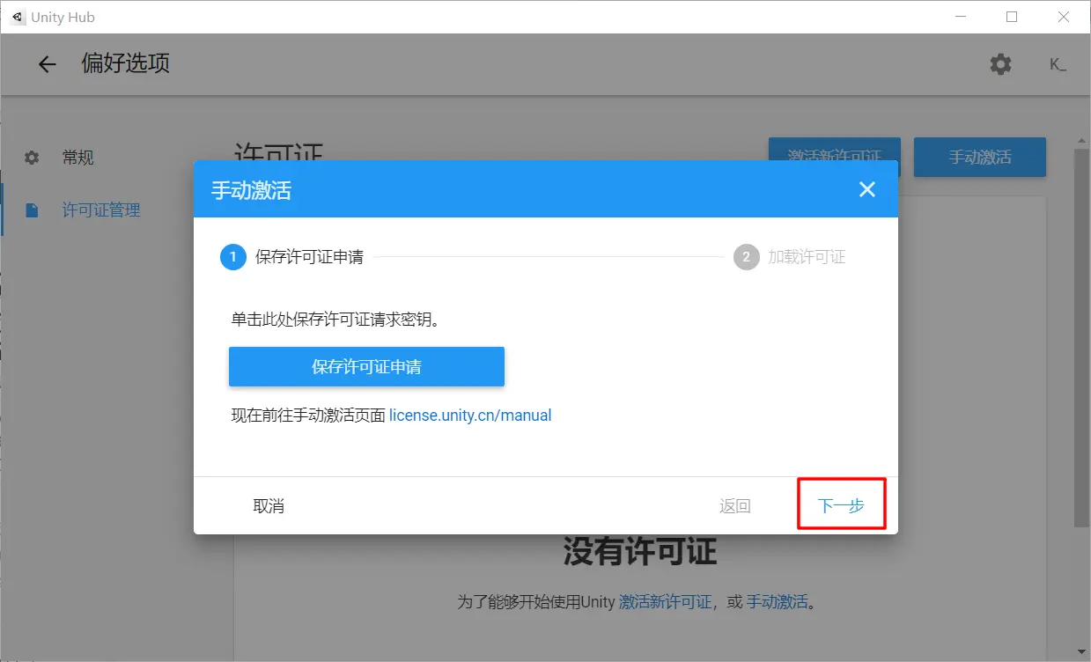The image size is (1091, 662).
Task: Click the 保存许可证申请 step label text
Action: [309, 257]
